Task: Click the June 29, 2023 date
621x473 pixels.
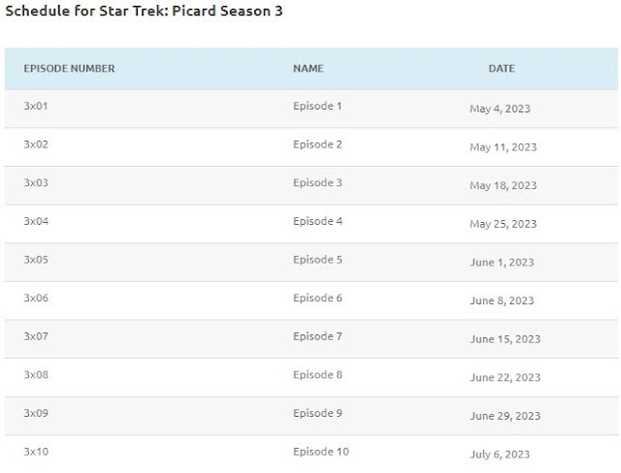Action: point(505,416)
